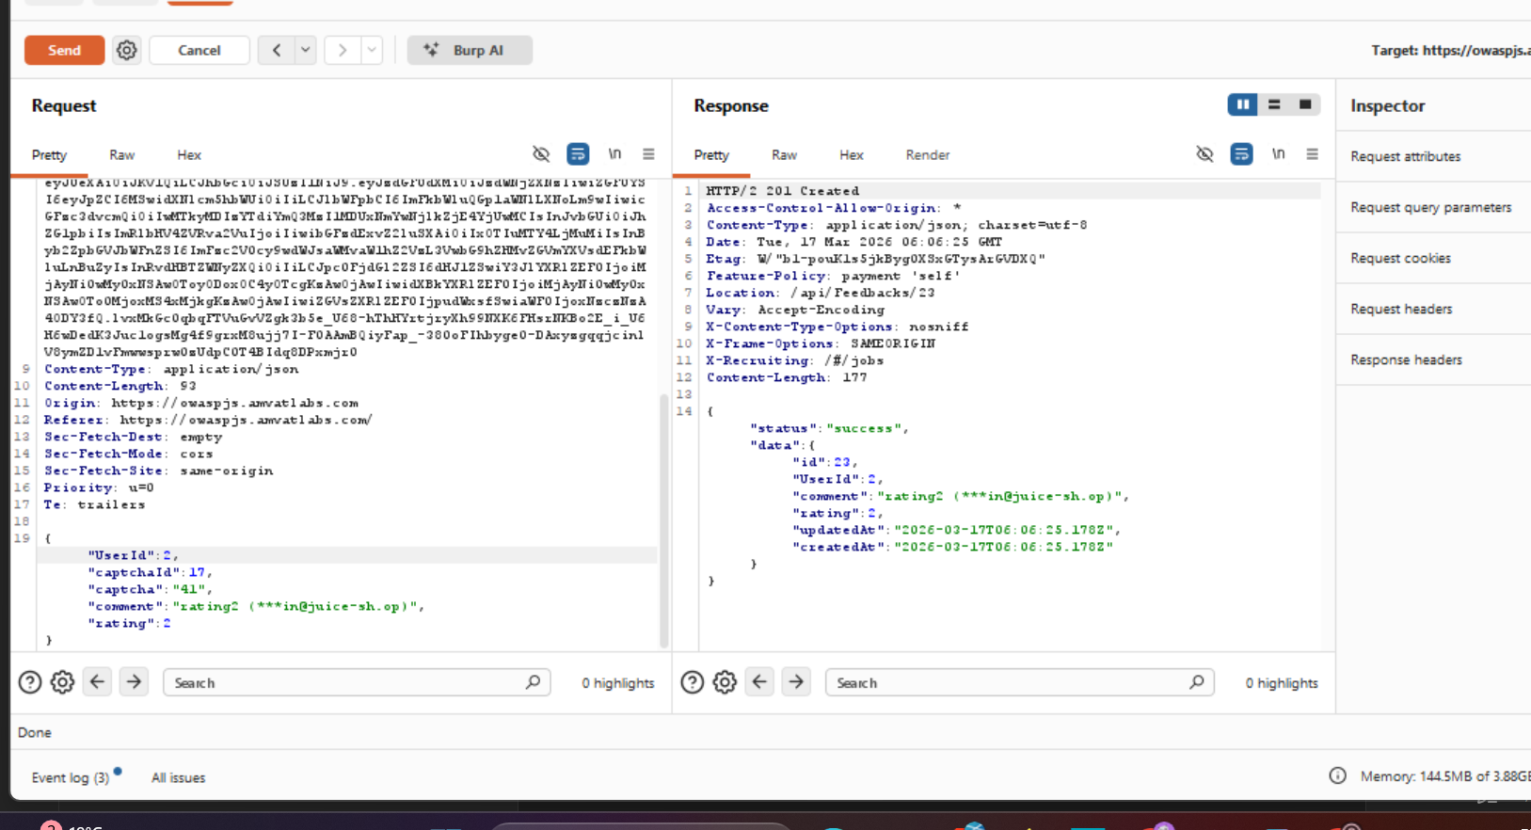
Task: Click the Response search input field
Action: (1007, 682)
